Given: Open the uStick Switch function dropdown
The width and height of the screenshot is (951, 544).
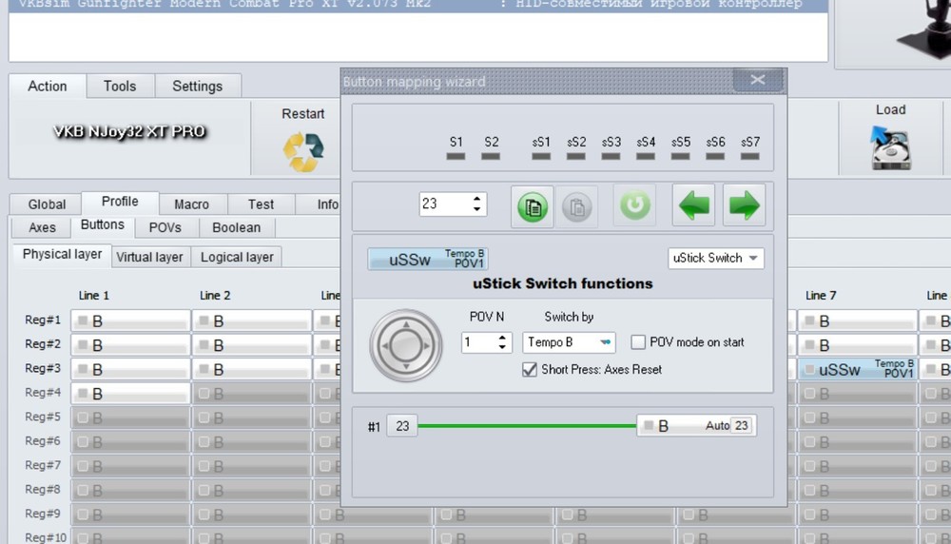Looking at the screenshot, I should click(716, 259).
